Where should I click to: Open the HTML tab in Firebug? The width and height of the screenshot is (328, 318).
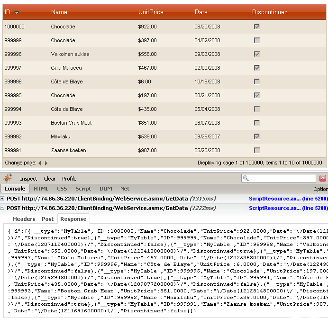point(41,189)
